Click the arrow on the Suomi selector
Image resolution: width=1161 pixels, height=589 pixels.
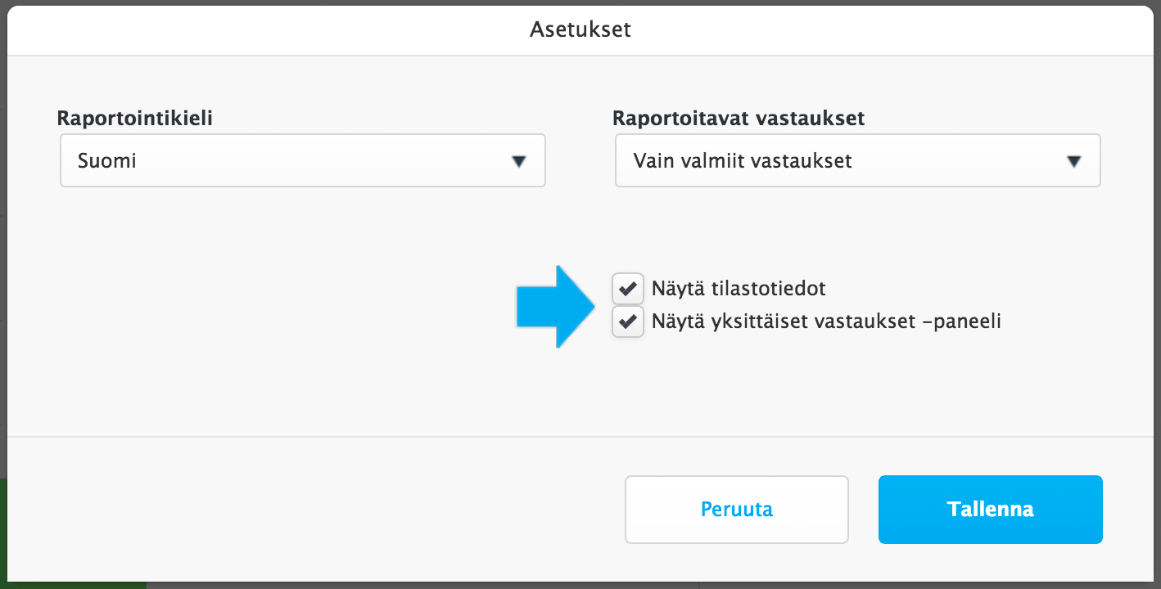[519, 160]
